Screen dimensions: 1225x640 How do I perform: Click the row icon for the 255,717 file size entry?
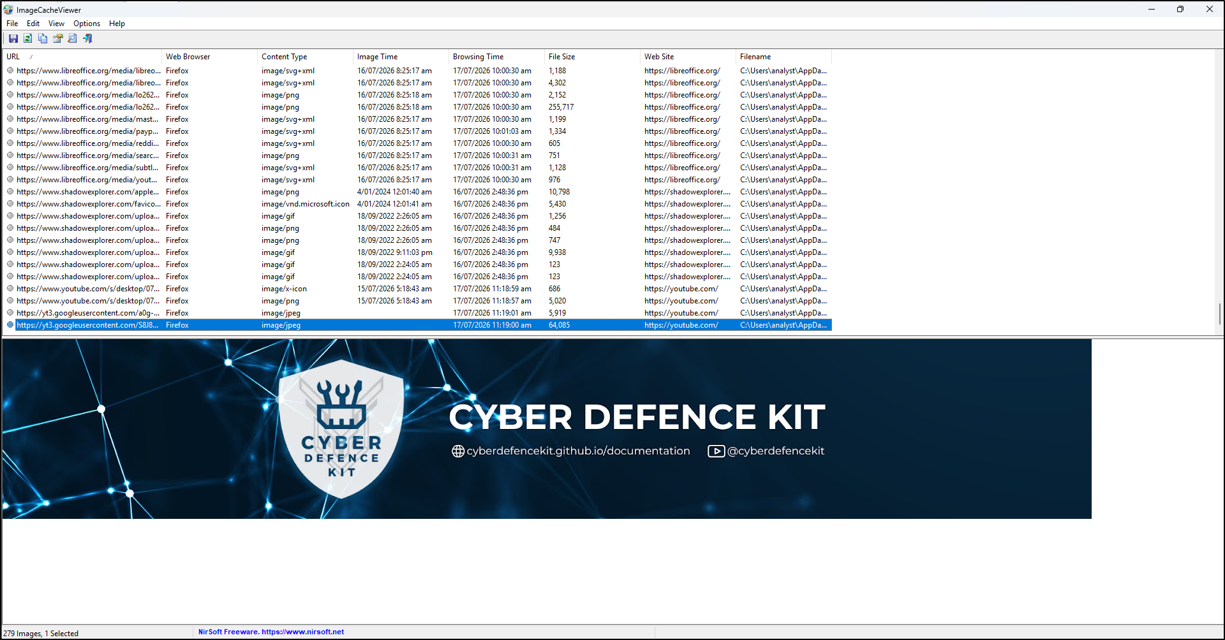[x=10, y=107]
